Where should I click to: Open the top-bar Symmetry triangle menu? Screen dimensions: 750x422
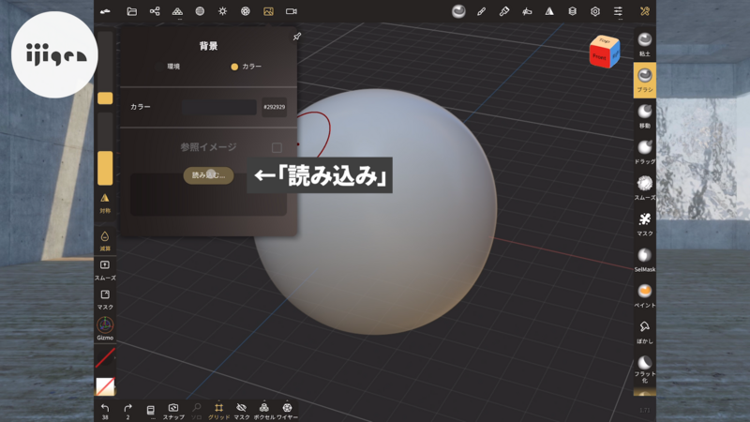(x=549, y=11)
